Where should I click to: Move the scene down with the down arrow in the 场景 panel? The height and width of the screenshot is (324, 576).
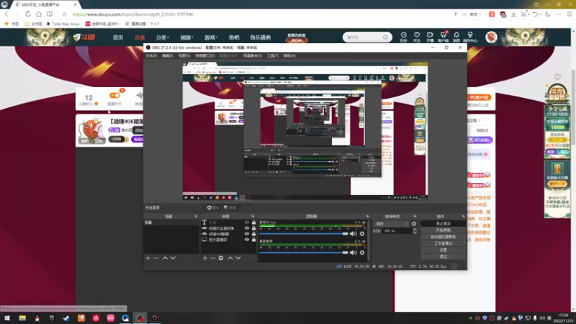173,258
